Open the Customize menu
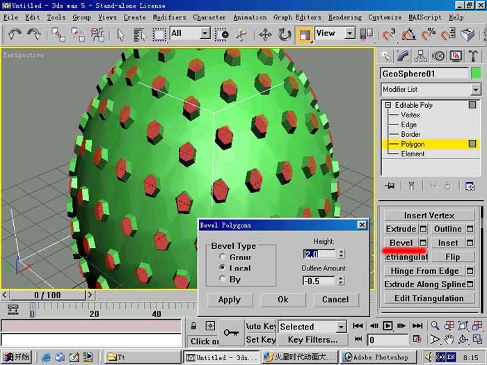 (x=385, y=17)
